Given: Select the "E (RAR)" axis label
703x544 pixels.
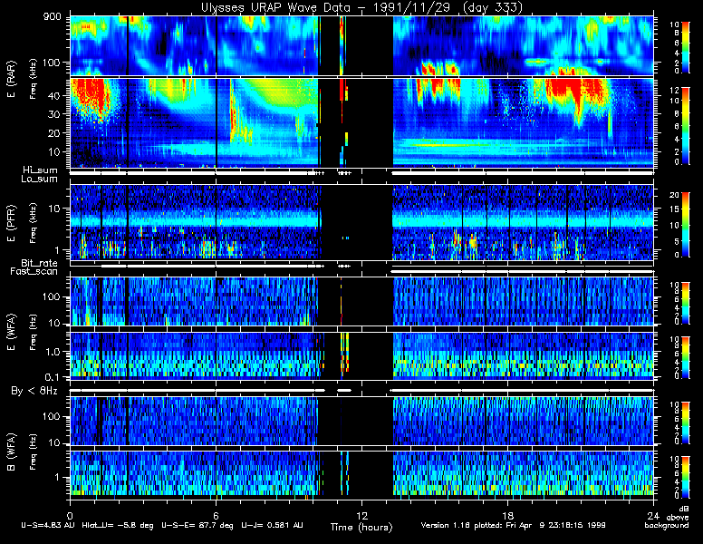Looking at the screenshot, I should click(x=11, y=80).
